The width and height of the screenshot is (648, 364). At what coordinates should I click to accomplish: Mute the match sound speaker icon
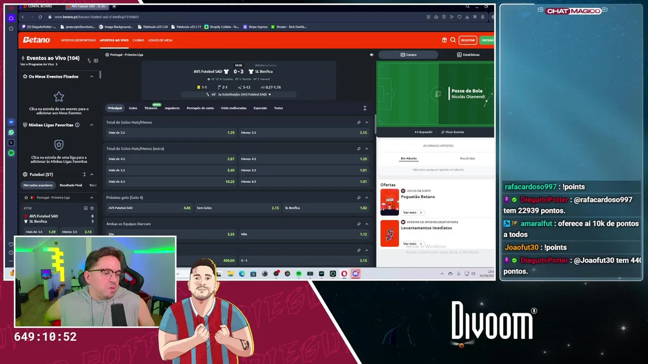click(371, 55)
